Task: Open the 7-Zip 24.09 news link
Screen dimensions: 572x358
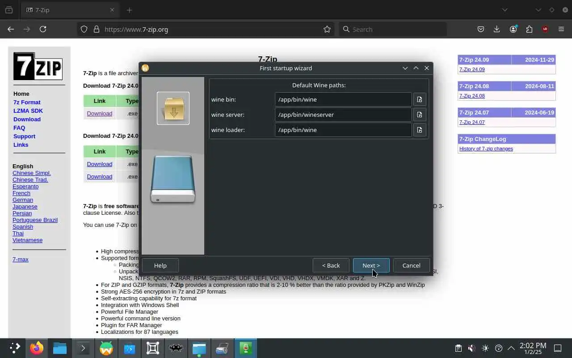Action: [472, 69]
